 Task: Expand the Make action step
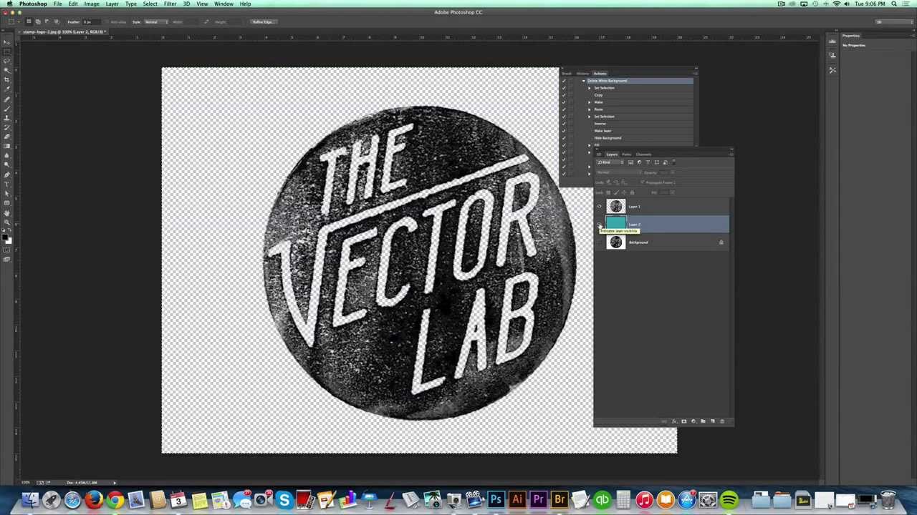(x=589, y=102)
